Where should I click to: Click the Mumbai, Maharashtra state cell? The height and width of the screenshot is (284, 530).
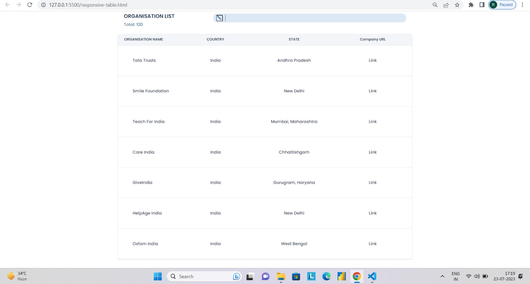[294, 121]
